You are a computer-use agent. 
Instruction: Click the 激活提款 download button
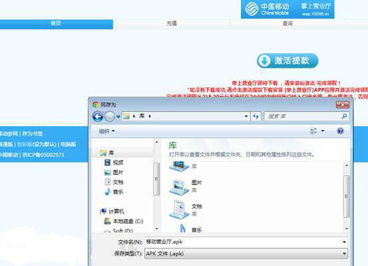[287, 60]
